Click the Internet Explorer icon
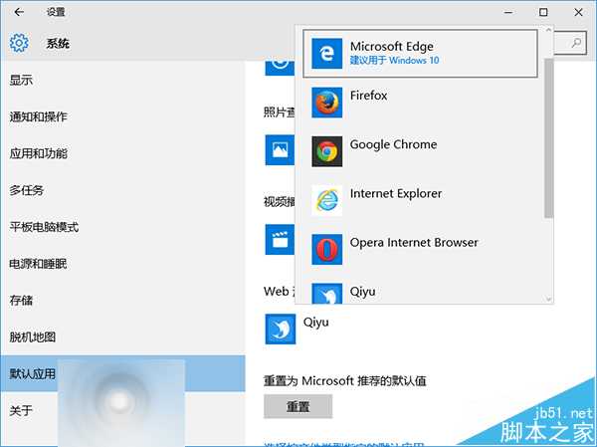Image resolution: width=597 pixels, height=447 pixels. coord(326,200)
